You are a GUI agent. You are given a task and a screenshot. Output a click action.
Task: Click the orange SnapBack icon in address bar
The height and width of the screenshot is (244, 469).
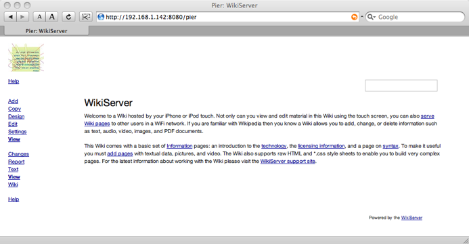pyautogui.click(x=354, y=17)
